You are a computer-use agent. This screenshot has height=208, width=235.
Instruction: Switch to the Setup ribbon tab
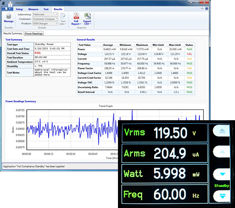[x=19, y=9]
